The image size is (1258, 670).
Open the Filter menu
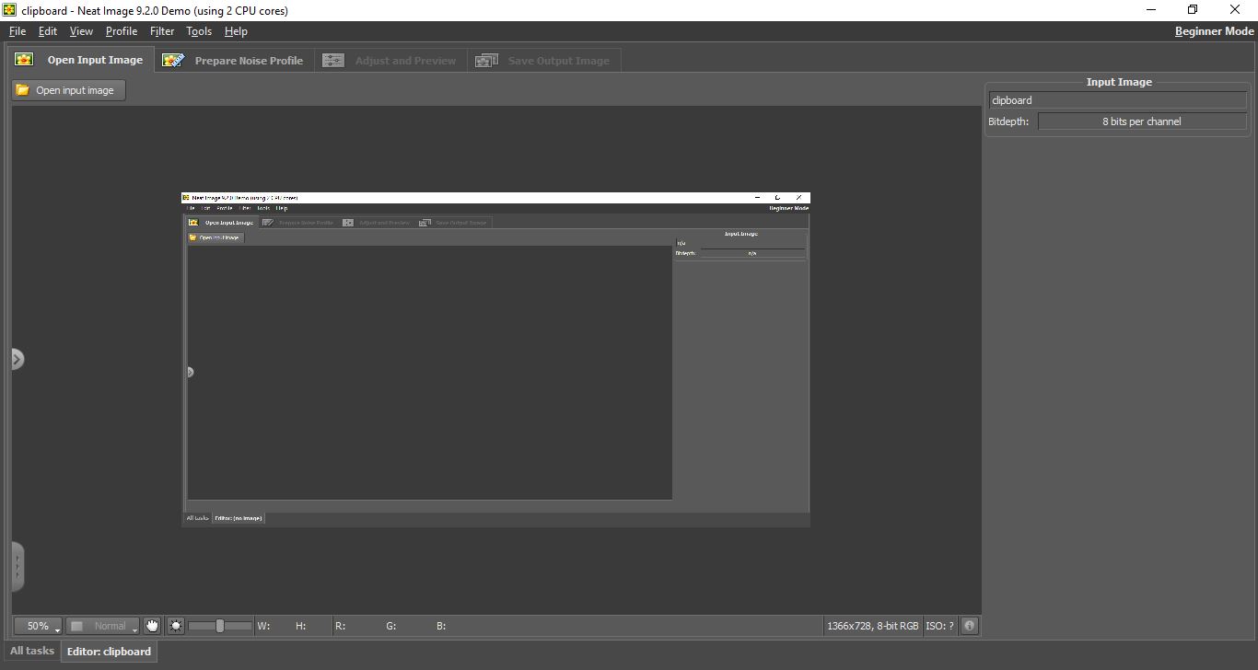coord(162,30)
